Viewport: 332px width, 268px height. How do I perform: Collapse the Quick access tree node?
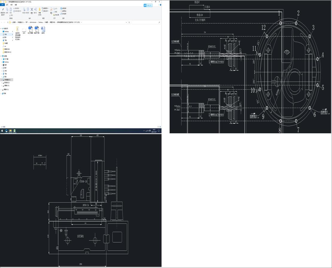[x=1, y=29]
